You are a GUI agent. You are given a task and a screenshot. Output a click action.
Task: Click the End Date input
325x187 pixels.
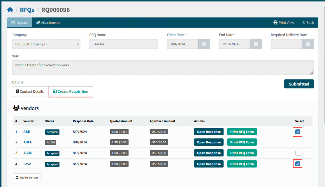(x=234, y=44)
